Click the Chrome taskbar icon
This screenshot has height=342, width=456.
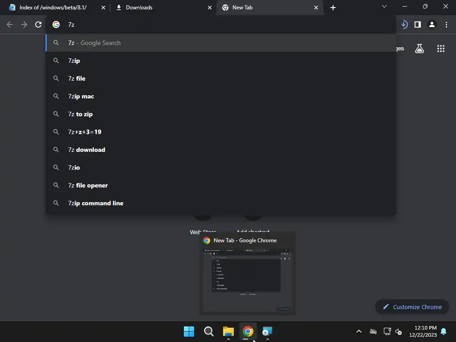(248, 331)
